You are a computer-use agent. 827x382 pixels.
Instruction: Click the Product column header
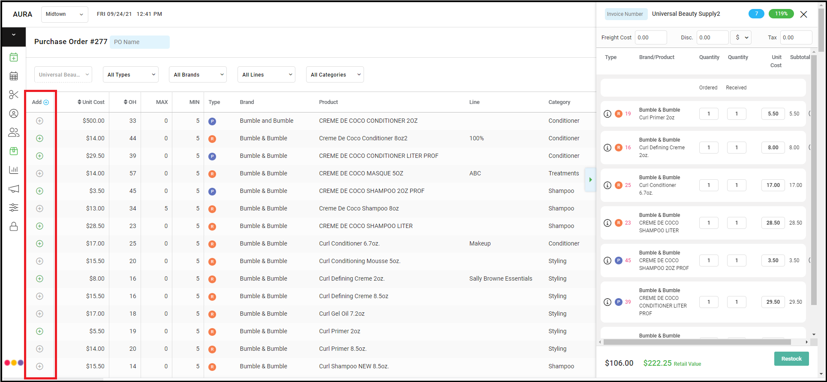click(328, 102)
